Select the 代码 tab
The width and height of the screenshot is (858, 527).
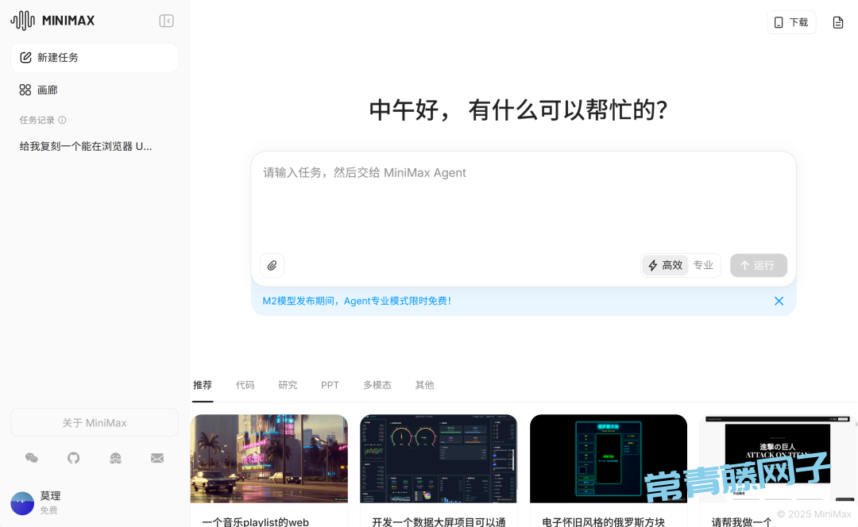pyautogui.click(x=245, y=385)
